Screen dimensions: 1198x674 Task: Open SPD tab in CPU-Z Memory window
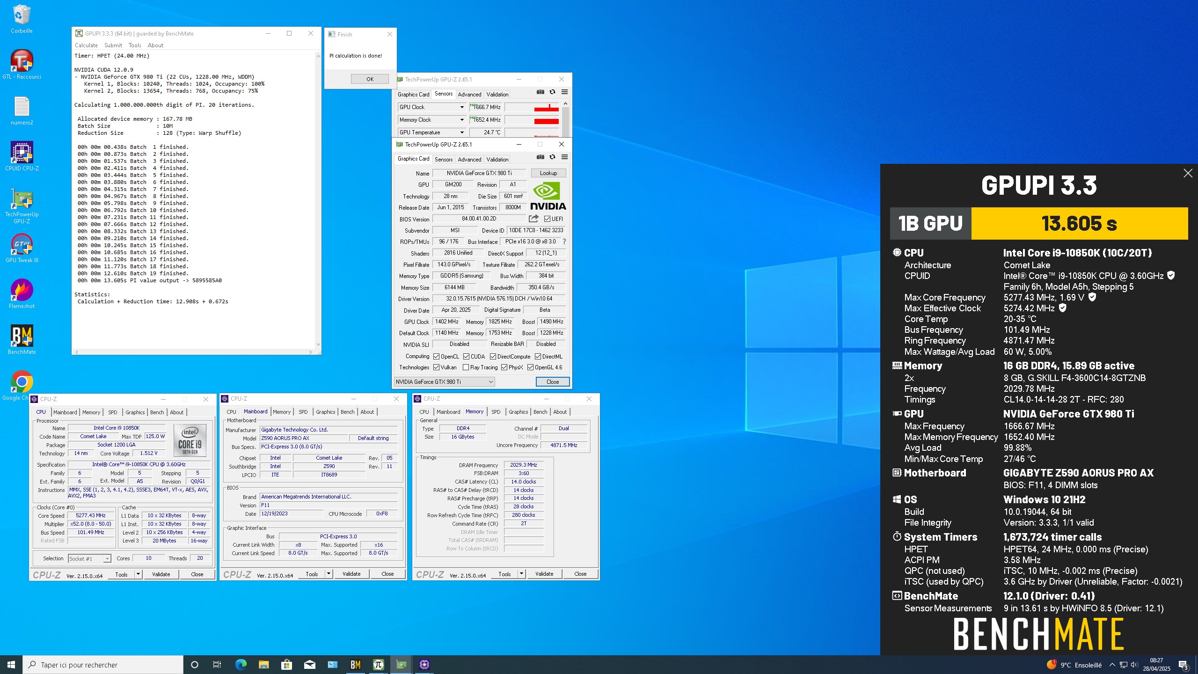[x=496, y=412]
